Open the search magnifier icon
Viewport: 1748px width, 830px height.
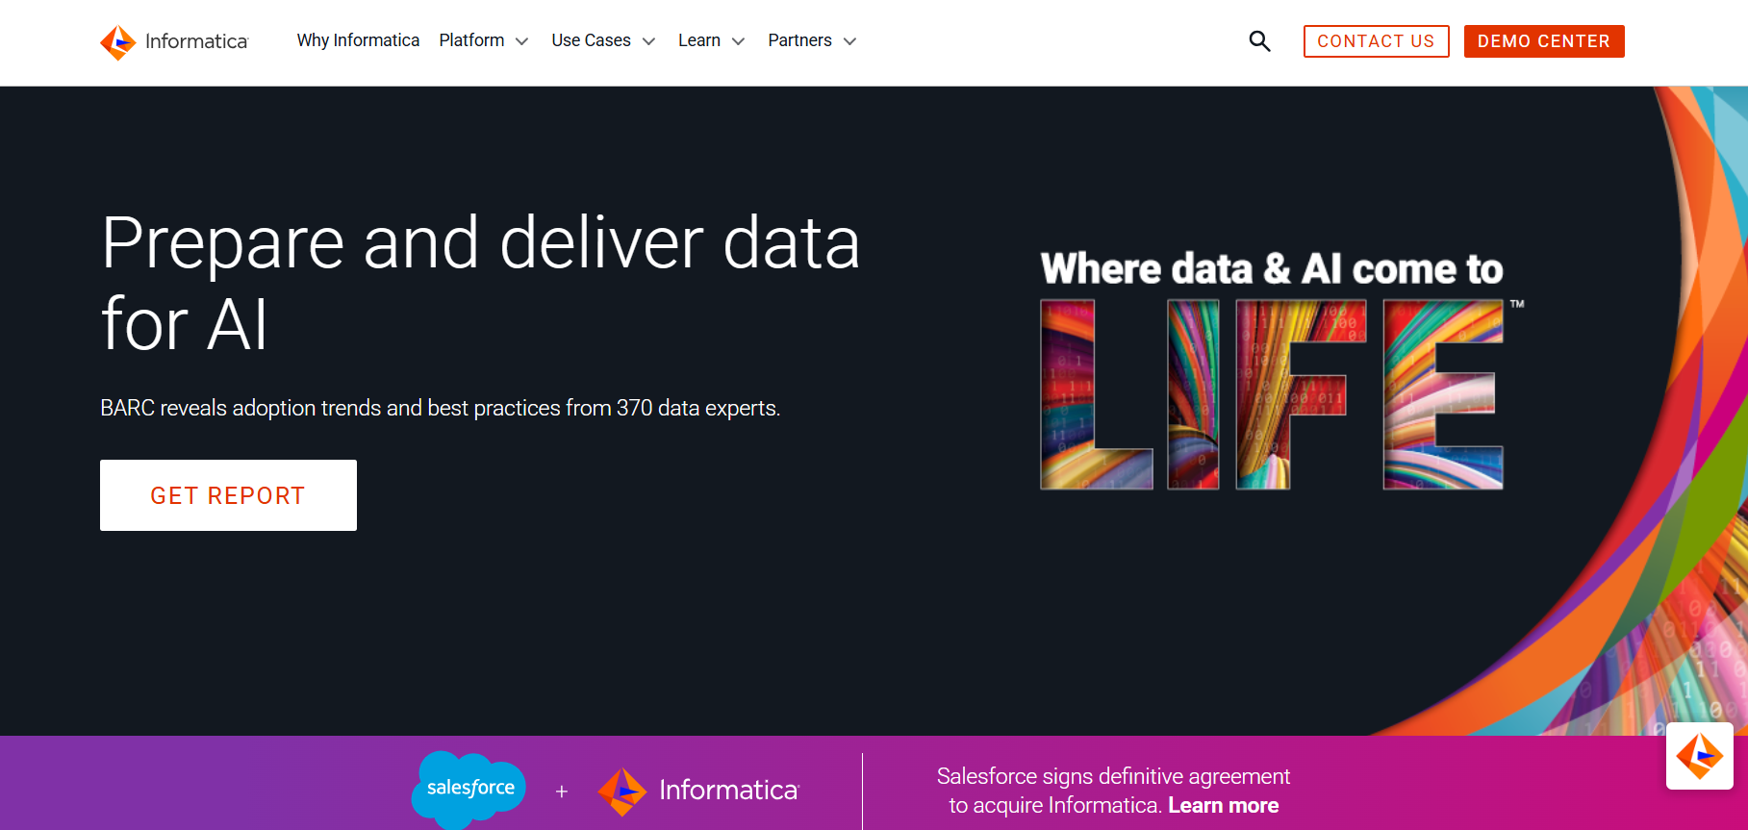pyautogui.click(x=1259, y=41)
